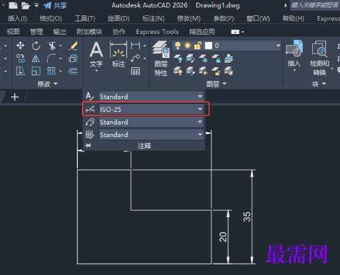
Task: Click the text style icon beside Standard
Action: tap(90, 97)
